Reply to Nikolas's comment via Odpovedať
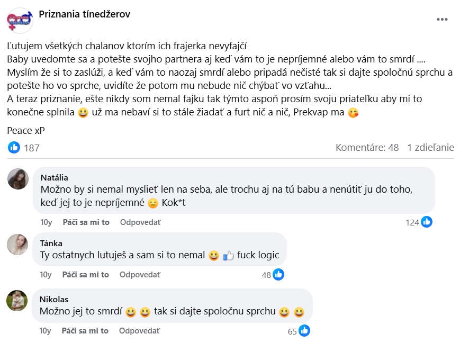Image resolution: width=460 pixels, height=343 pixels. point(139,331)
